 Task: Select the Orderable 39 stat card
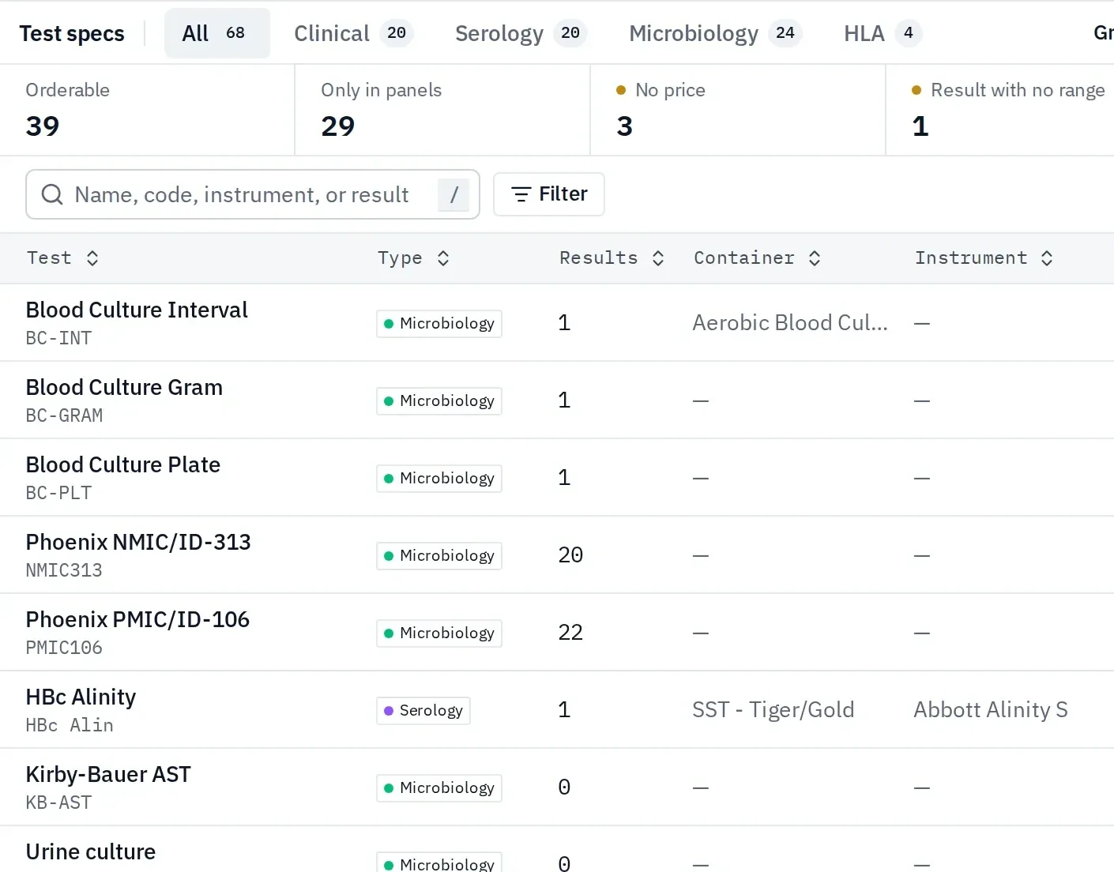point(147,110)
